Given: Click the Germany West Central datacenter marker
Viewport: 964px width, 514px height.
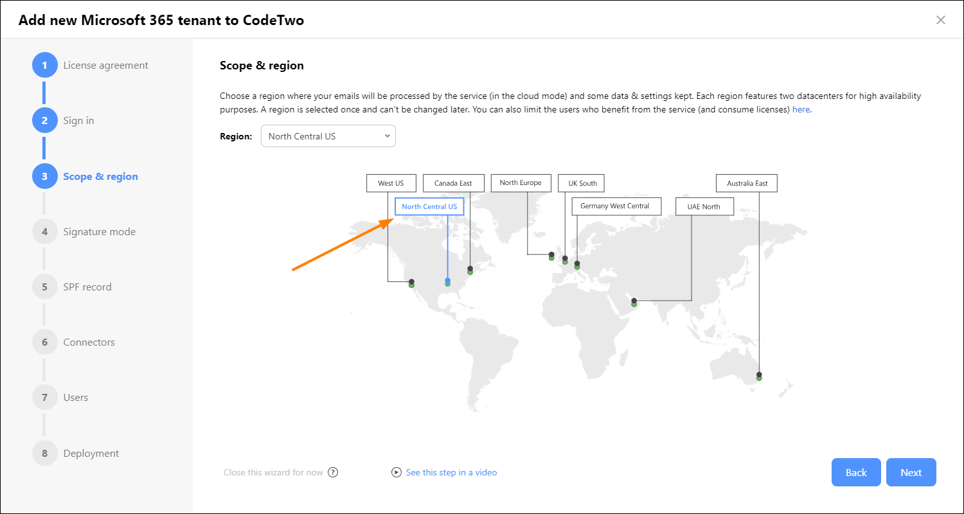Looking at the screenshot, I should 577,264.
